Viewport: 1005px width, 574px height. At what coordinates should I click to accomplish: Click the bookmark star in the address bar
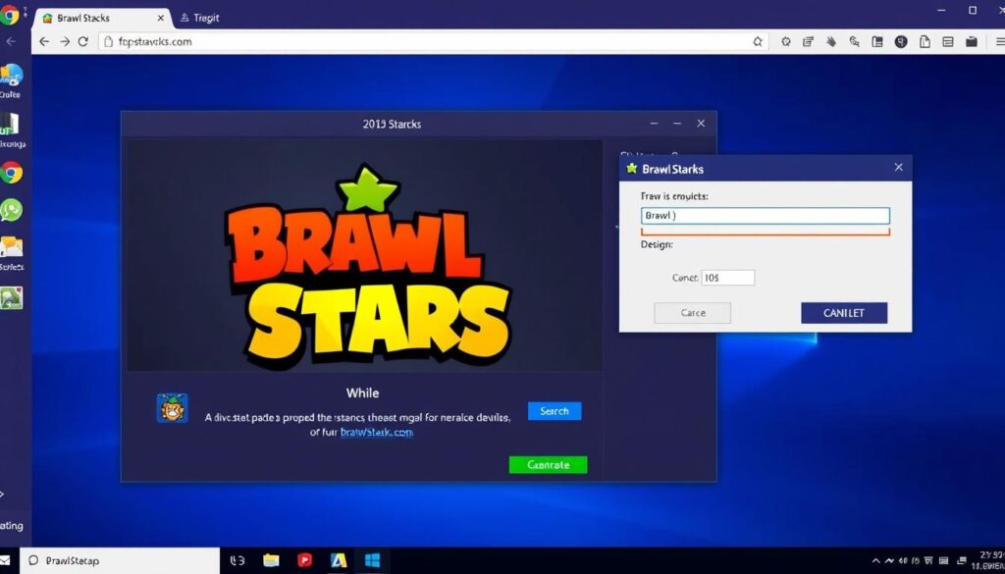(757, 42)
